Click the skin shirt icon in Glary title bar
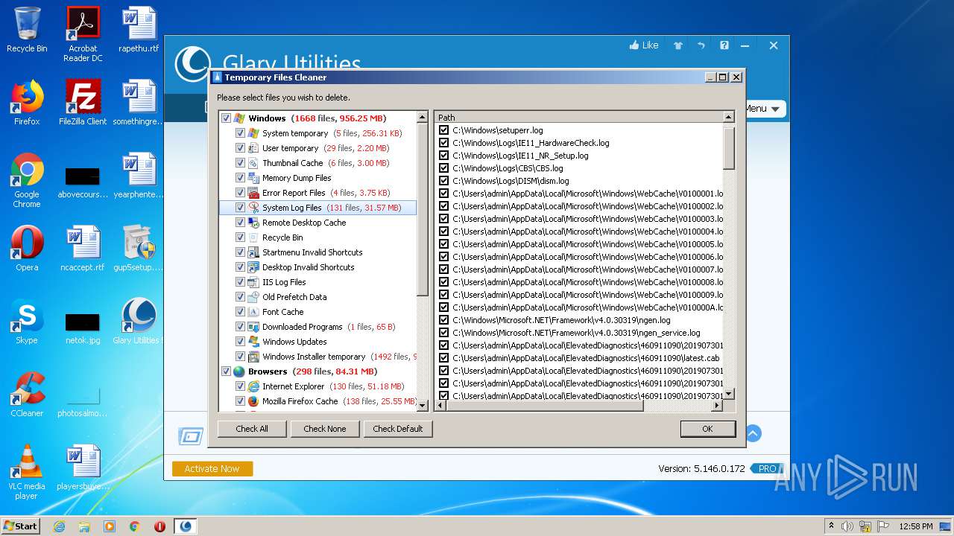Viewport: 954px width, 536px height. tap(678, 45)
